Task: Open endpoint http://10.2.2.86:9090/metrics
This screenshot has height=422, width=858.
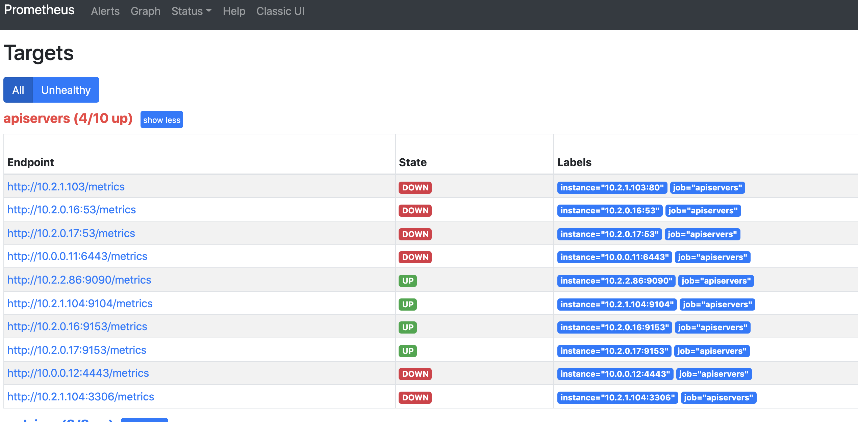Action: click(79, 280)
